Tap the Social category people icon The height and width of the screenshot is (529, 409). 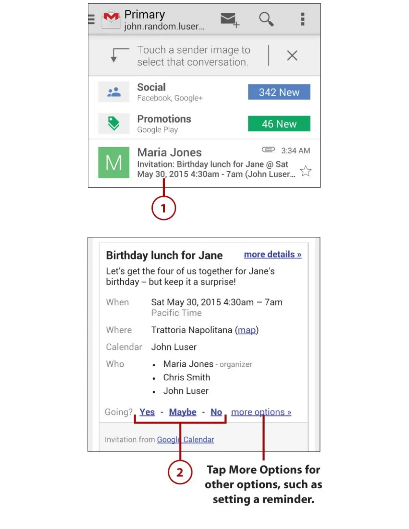(x=114, y=92)
